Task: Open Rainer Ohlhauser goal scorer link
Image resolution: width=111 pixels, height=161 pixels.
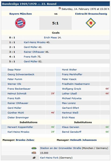Action: coord(34,52)
